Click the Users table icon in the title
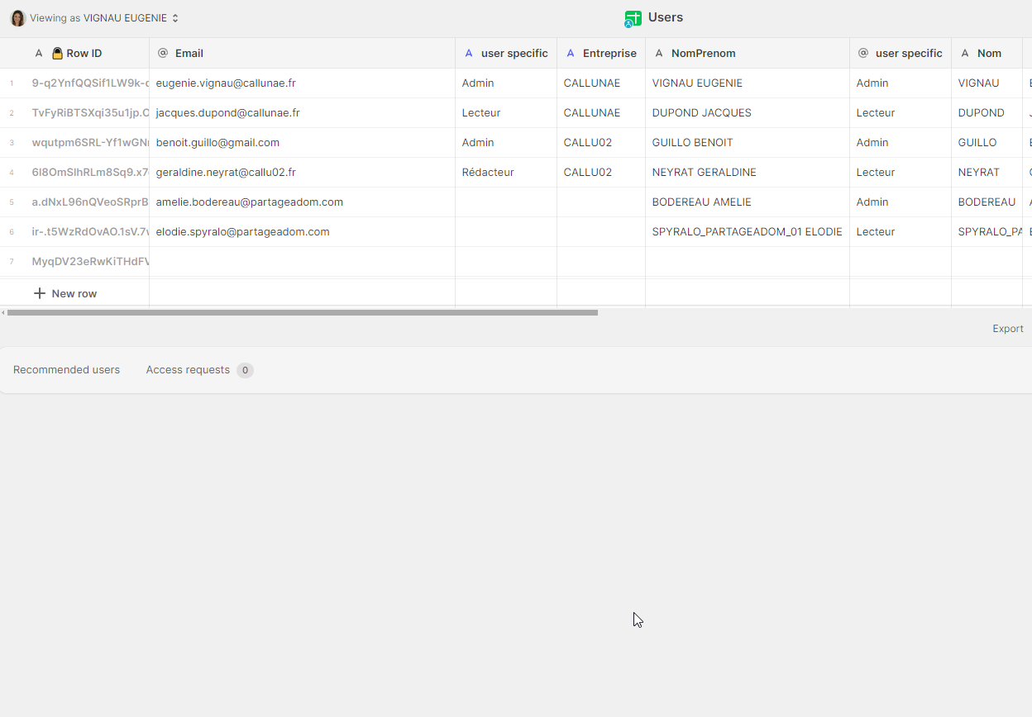The width and height of the screenshot is (1032, 717). 633,18
